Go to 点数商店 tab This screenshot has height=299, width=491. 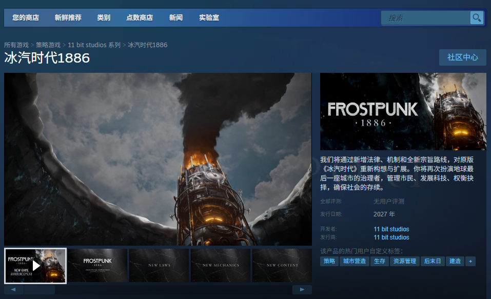140,17
